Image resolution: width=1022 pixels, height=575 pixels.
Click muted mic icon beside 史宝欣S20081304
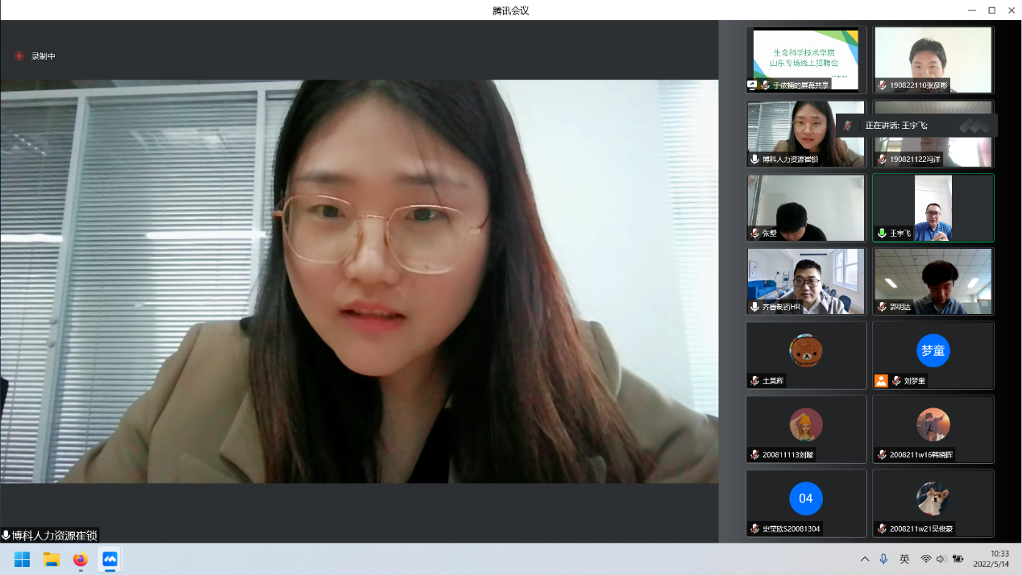(x=754, y=529)
